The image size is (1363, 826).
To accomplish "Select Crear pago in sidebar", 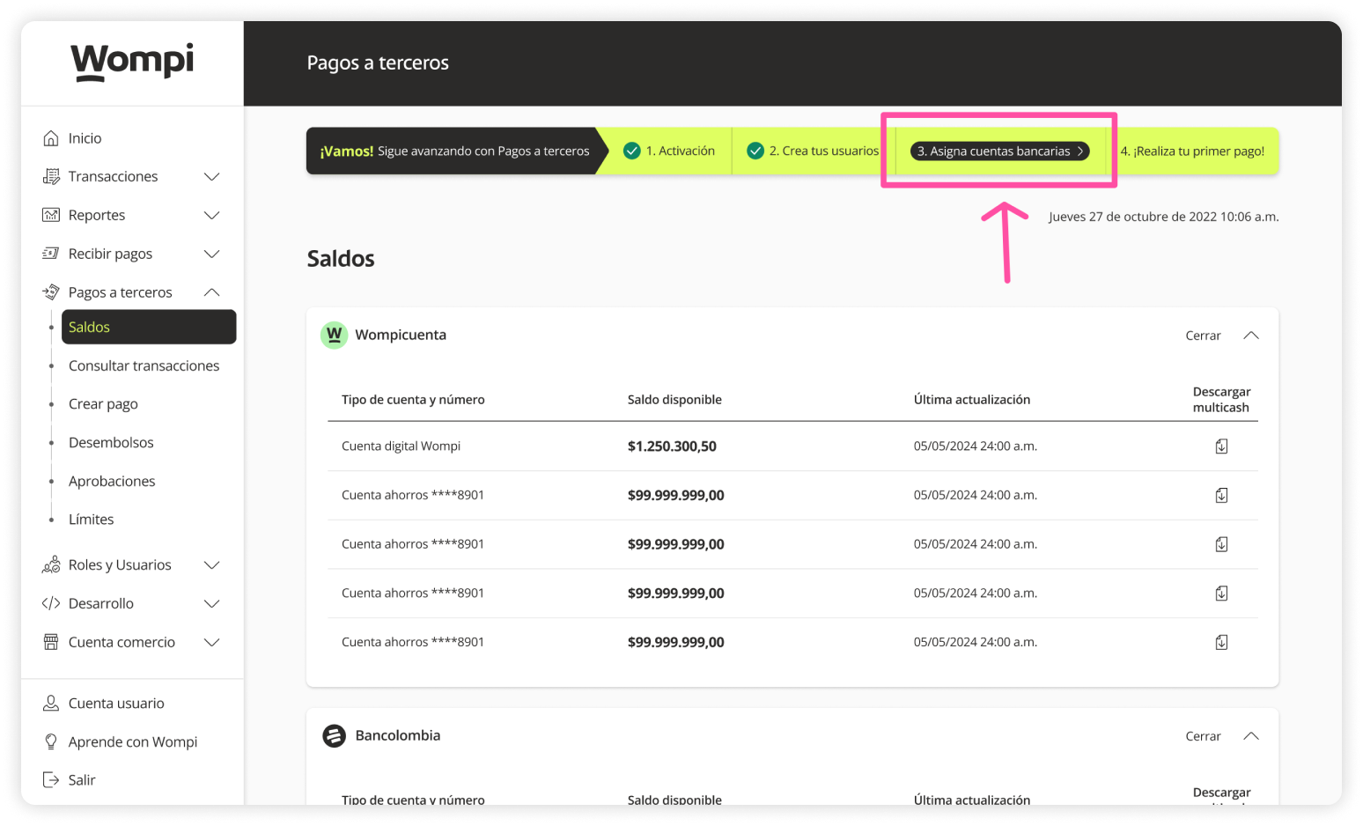I will [x=103, y=404].
